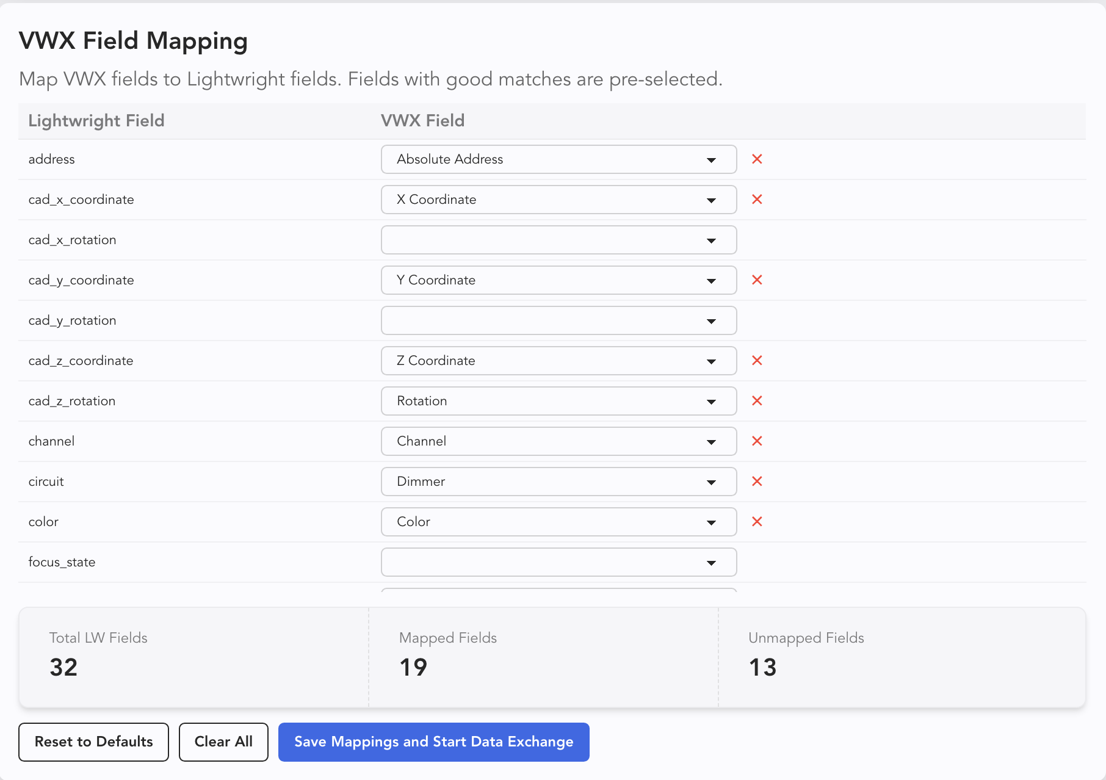Image resolution: width=1106 pixels, height=780 pixels.
Task: Click the Mapped Fields count card
Action: tap(543, 657)
